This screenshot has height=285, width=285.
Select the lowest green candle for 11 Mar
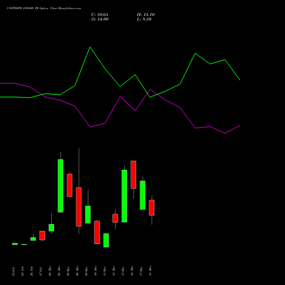click(x=106, y=240)
